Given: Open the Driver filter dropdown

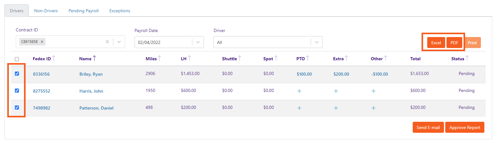Looking at the screenshot, I should point(317,42).
